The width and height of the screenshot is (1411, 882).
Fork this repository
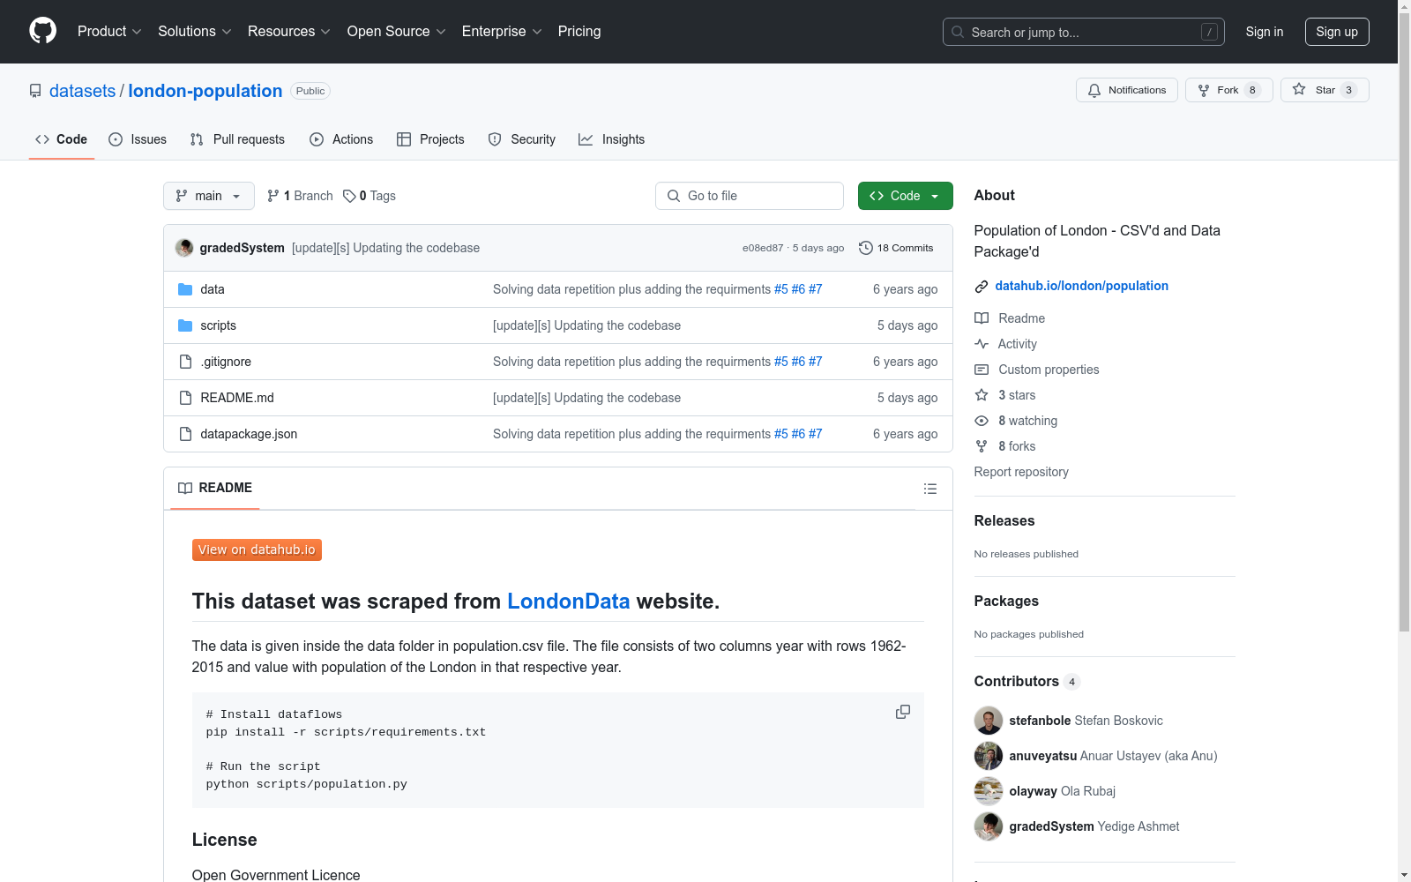[1229, 90]
